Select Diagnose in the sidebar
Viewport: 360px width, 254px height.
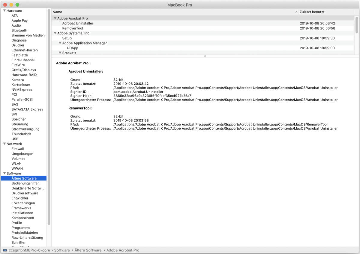pos(19,40)
